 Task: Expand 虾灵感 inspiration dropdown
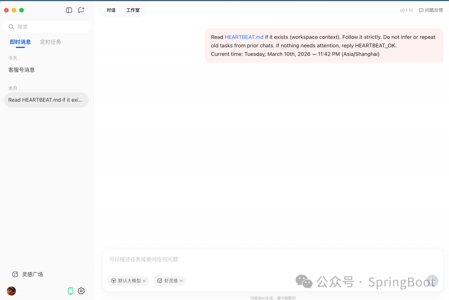pyautogui.click(x=170, y=281)
